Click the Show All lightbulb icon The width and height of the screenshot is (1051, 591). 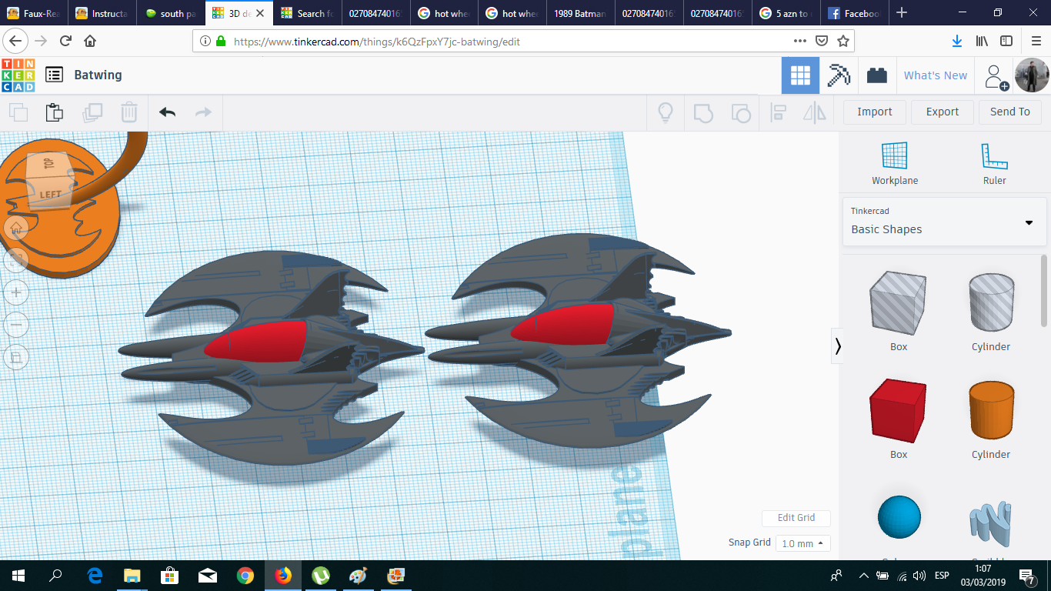pyautogui.click(x=666, y=112)
